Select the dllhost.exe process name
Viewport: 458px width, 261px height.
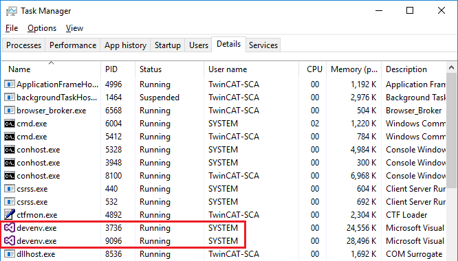coord(36,254)
